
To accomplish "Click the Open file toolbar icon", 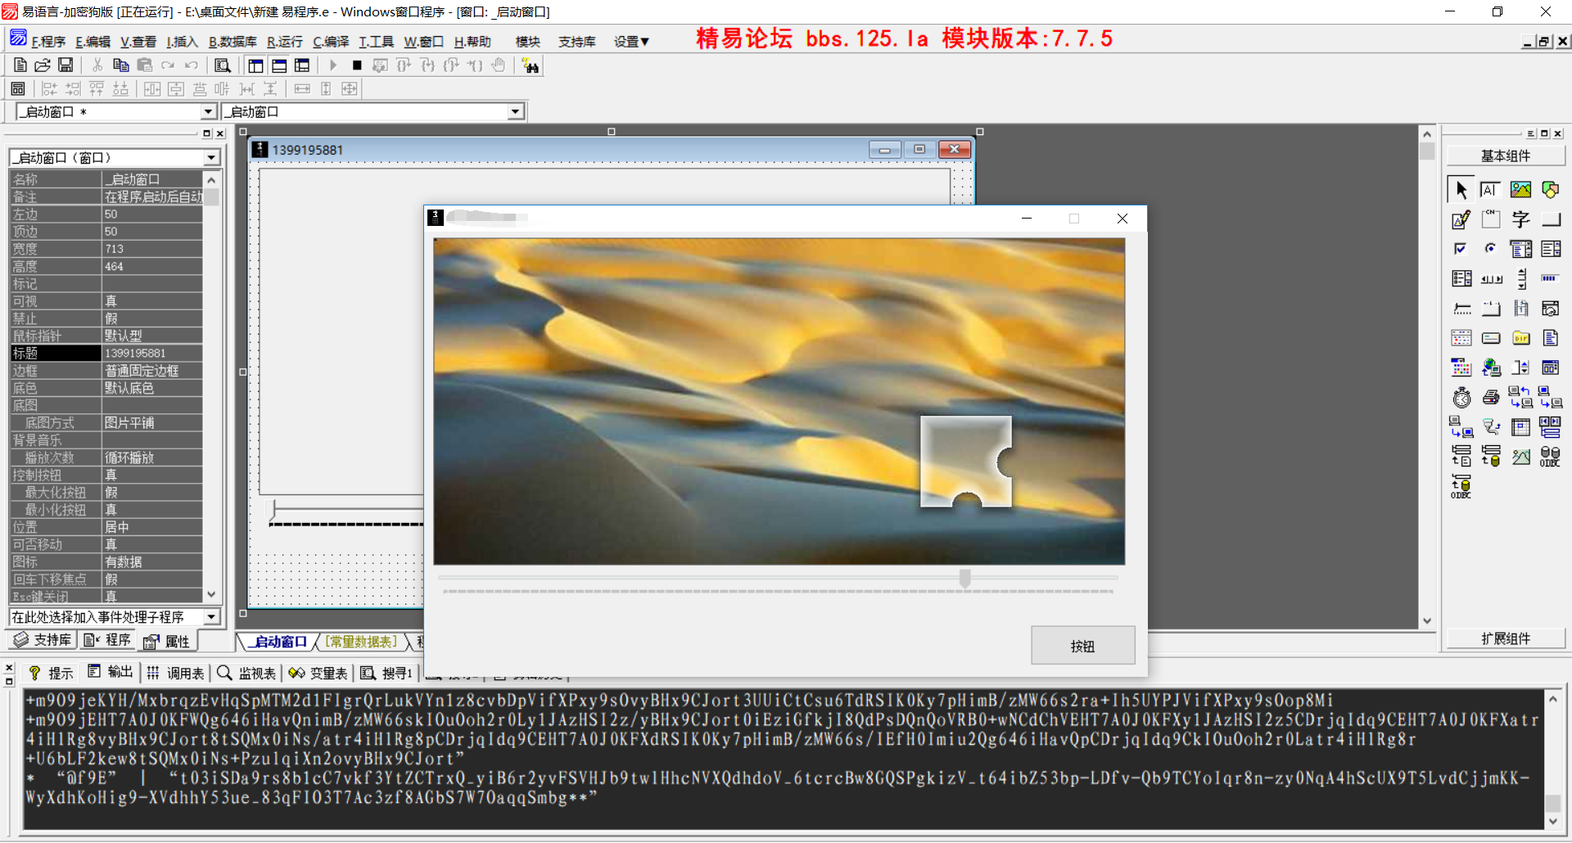I will click(x=43, y=65).
